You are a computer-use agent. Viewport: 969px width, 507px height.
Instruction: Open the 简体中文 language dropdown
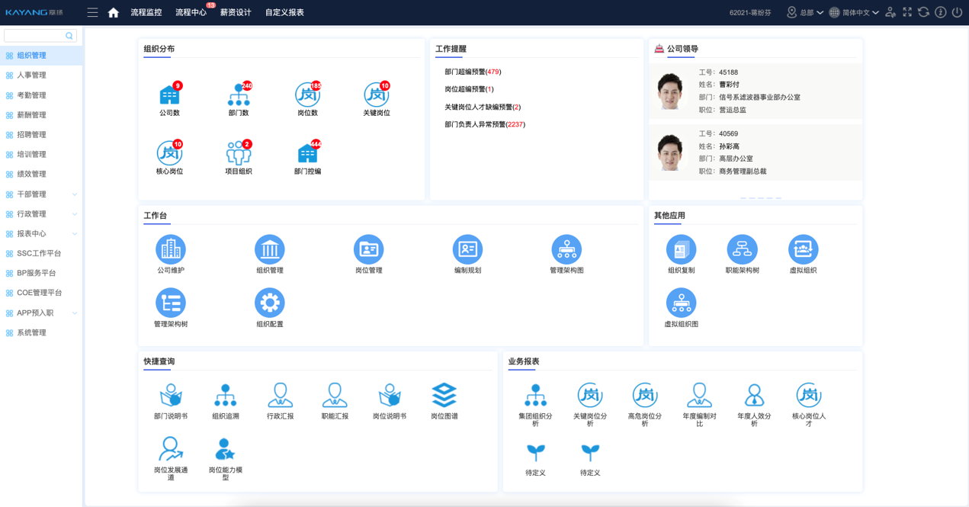[x=855, y=12]
